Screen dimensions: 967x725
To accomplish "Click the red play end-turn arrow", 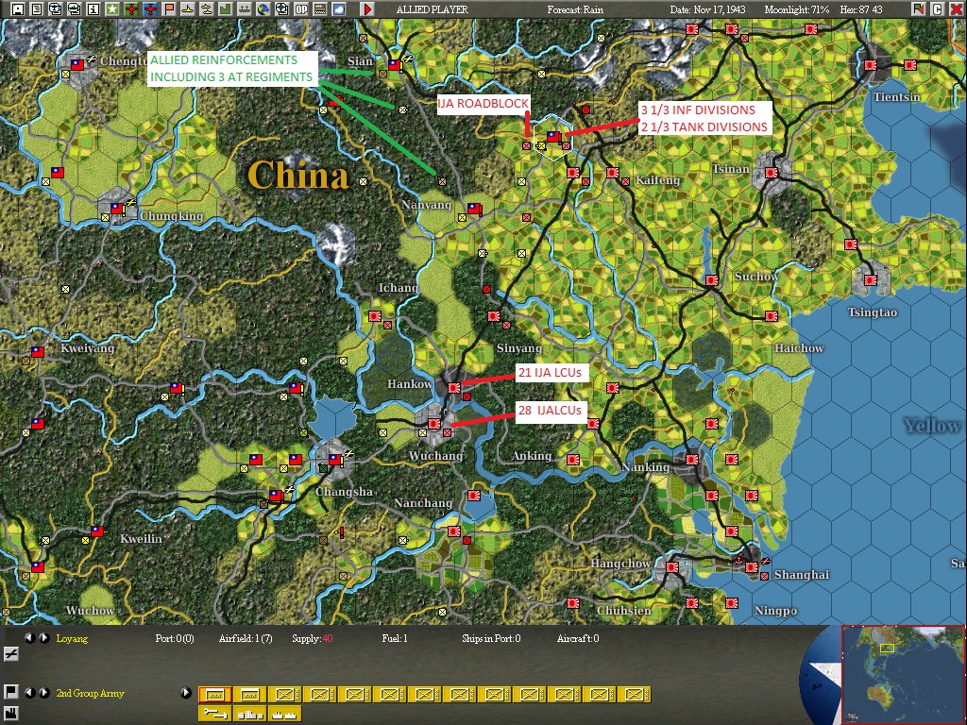I will [x=367, y=8].
